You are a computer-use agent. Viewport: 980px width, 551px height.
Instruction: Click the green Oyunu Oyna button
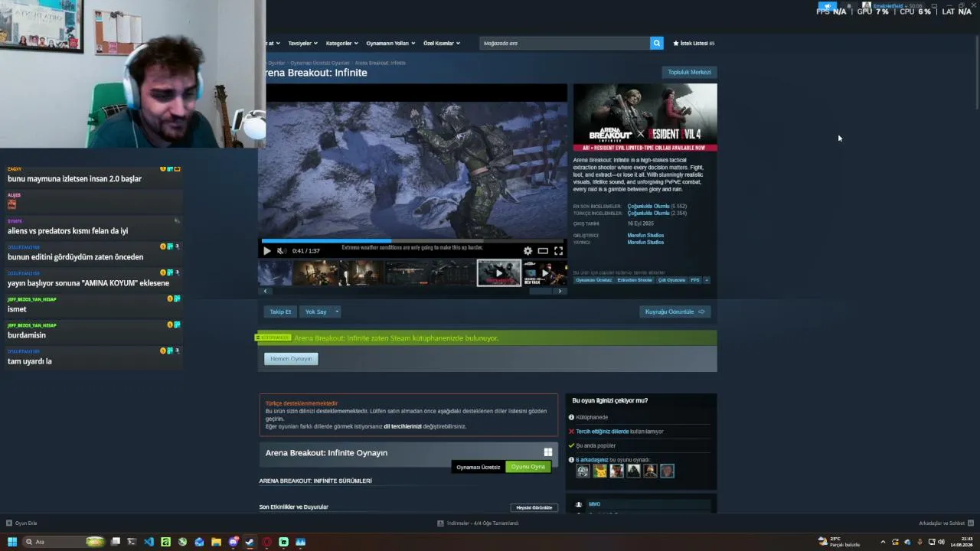pyautogui.click(x=528, y=467)
